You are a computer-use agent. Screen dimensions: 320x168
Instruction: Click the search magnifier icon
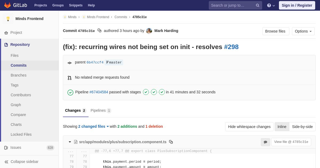258,5
